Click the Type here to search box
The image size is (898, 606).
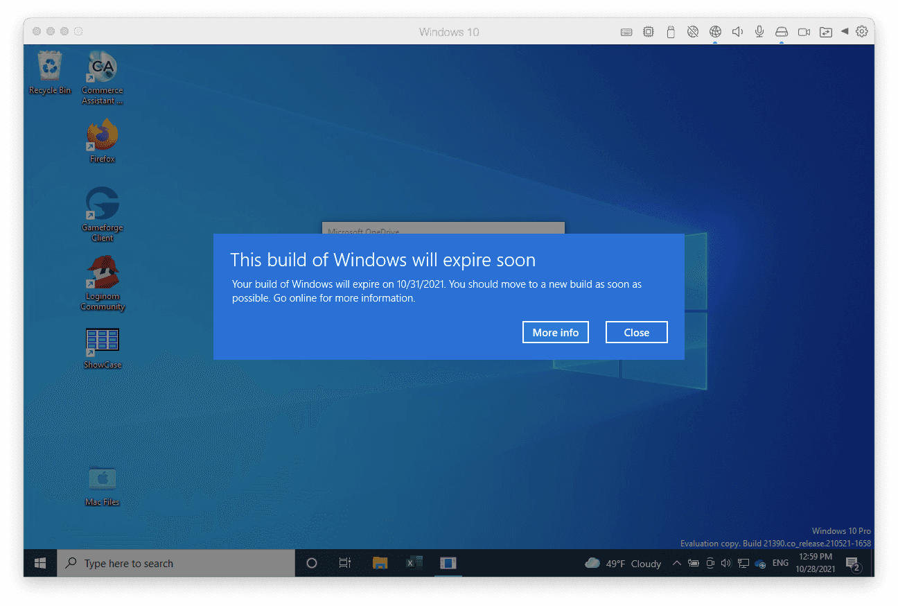click(176, 563)
